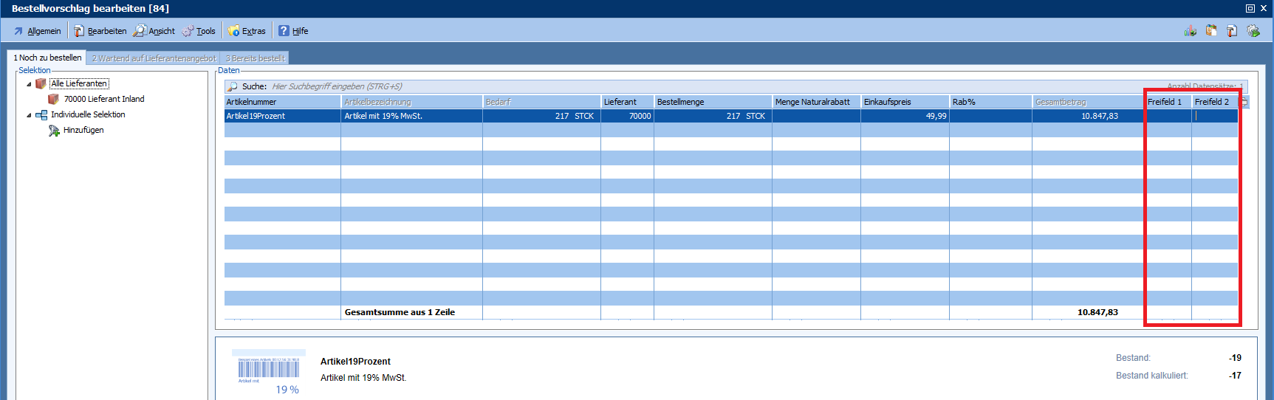Click the column chooser icon beside Freifeld 2
The width and height of the screenshot is (1274, 400).
coord(1244,103)
